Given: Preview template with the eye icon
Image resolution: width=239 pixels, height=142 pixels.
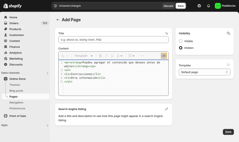Looking at the screenshot, I should click(228, 64).
